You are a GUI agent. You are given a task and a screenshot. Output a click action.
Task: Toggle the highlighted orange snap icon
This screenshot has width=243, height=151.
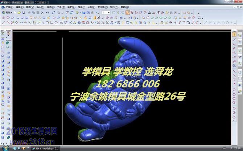coord(128,13)
